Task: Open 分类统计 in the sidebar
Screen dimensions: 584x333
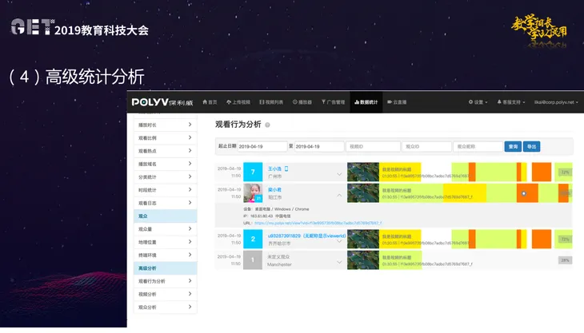Action: [x=165, y=177]
